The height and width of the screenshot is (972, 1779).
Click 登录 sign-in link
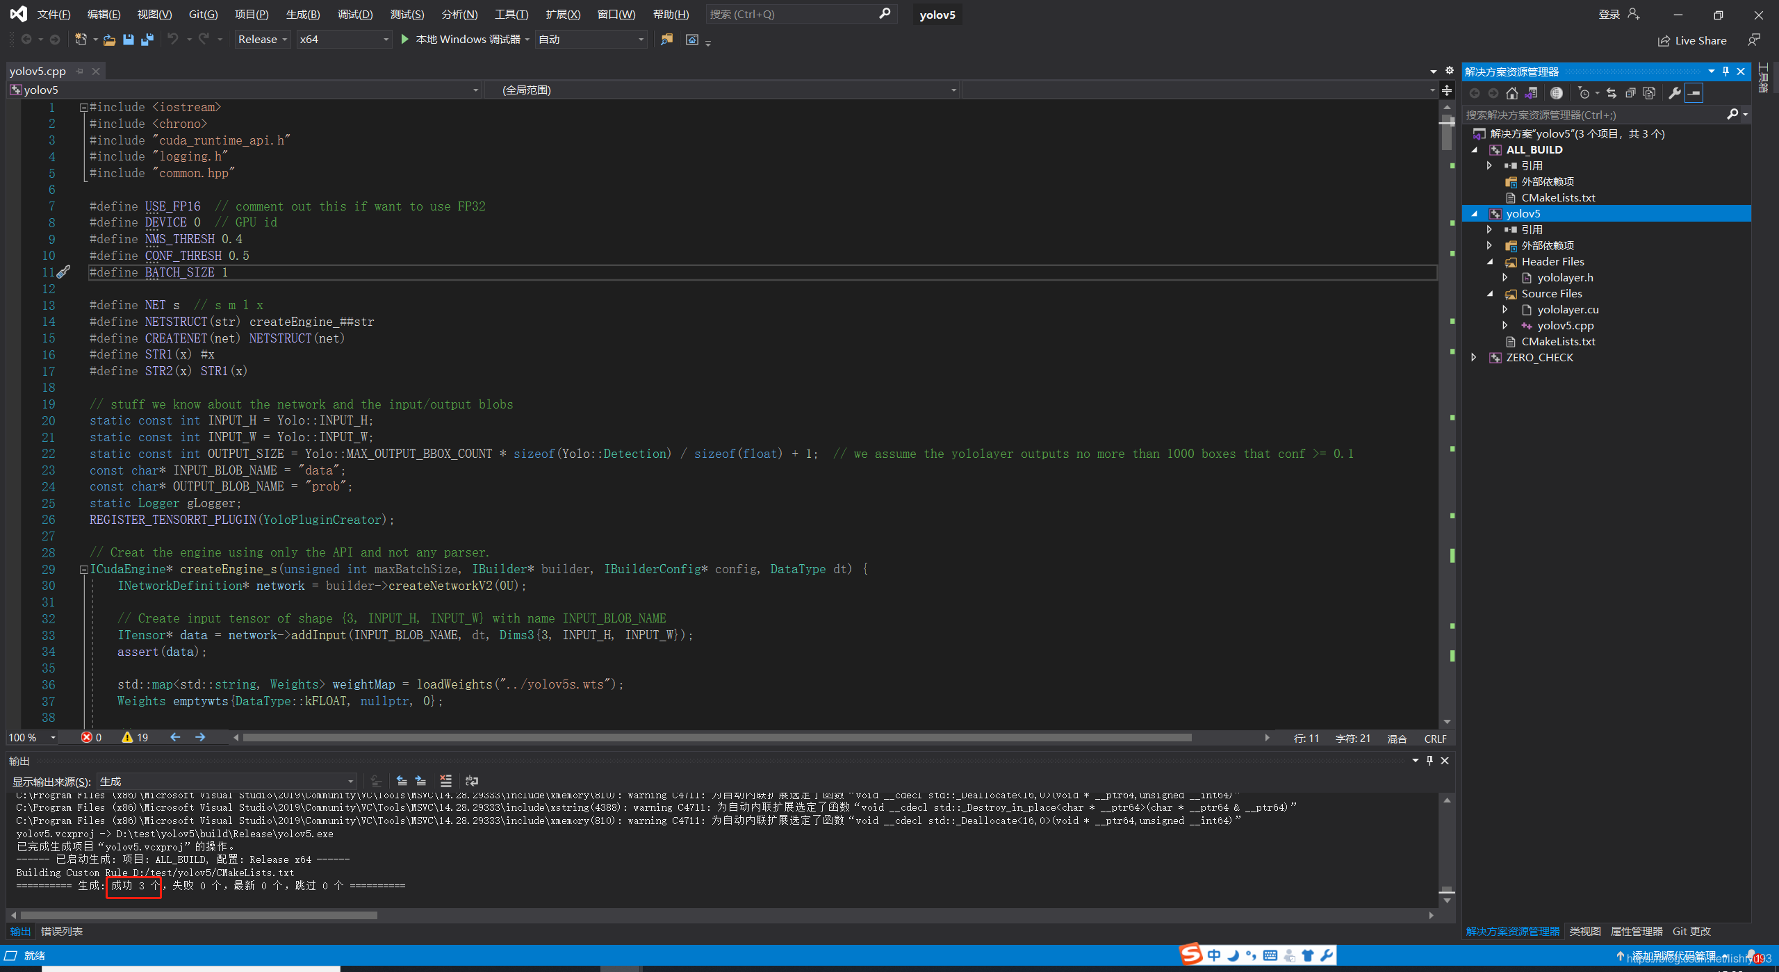[x=1609, y=15]
